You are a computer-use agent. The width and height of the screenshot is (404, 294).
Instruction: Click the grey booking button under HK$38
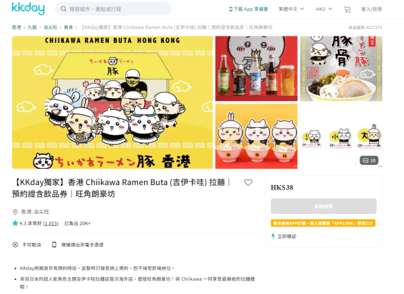(x=324, y=207)
